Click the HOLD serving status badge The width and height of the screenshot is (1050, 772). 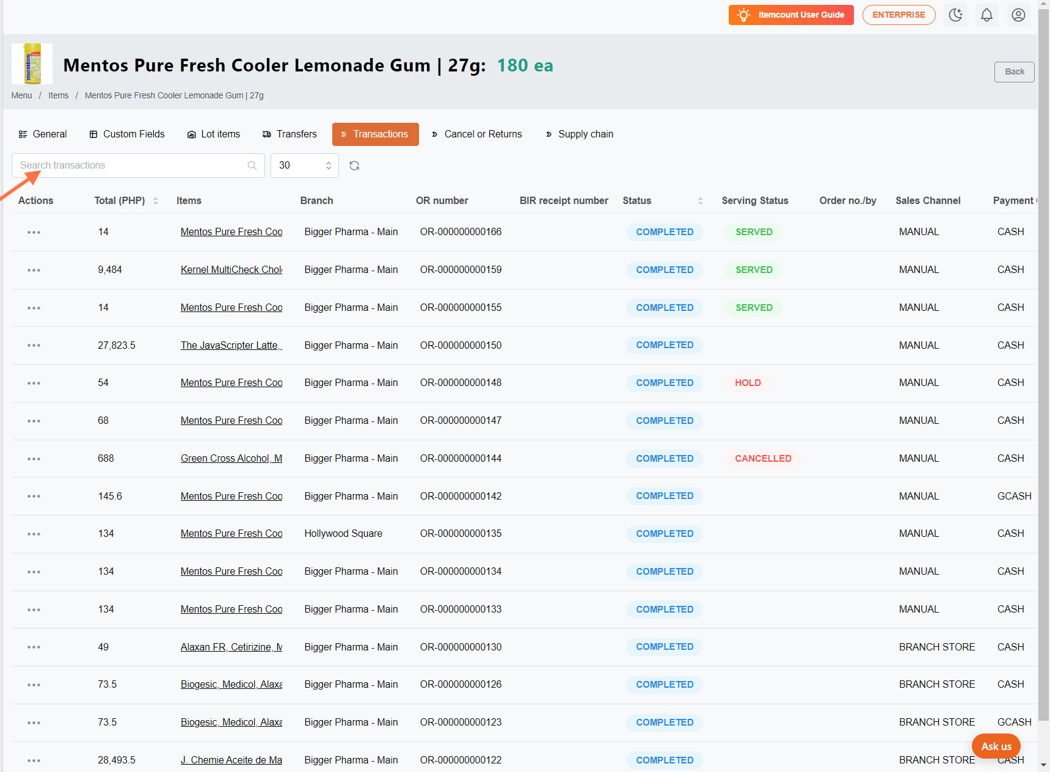[748, 383]
